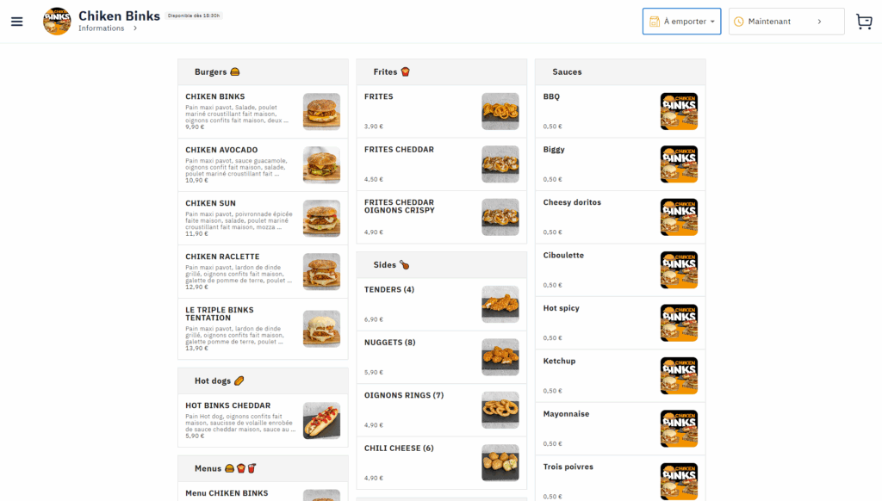Viewport: 882px width, 501px height.
Task: Click the Hot dogs category header
Action: coord(263,380)
